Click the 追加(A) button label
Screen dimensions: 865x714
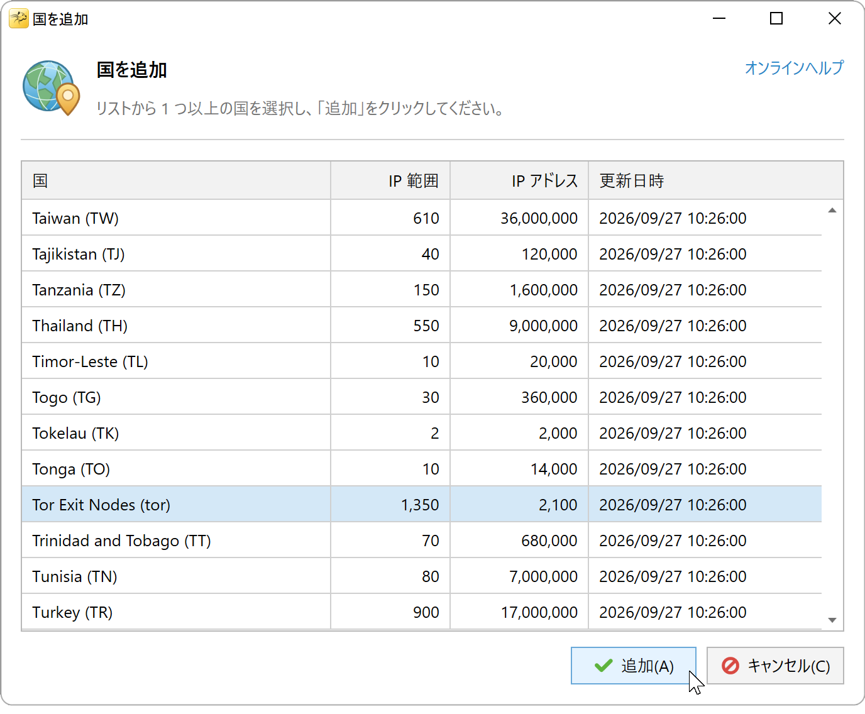[x=647, y=666]
